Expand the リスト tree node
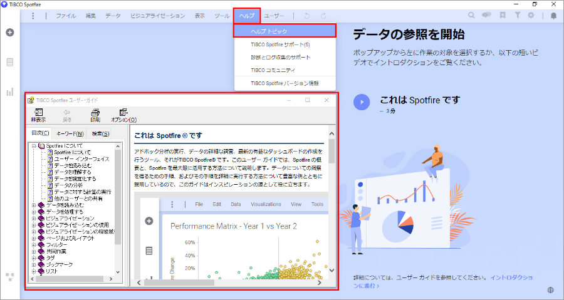 pyautogui.click(x=34, y=271)
